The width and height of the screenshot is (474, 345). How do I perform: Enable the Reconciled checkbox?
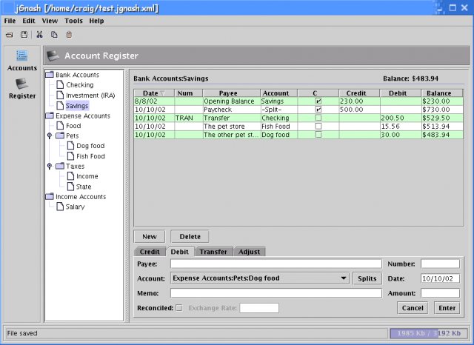click(178, 308)
